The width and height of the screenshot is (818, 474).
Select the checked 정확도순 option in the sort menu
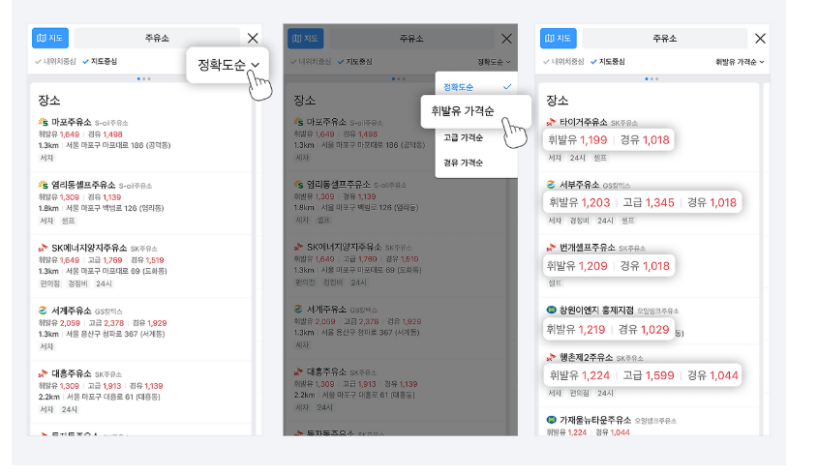[476, 87]
